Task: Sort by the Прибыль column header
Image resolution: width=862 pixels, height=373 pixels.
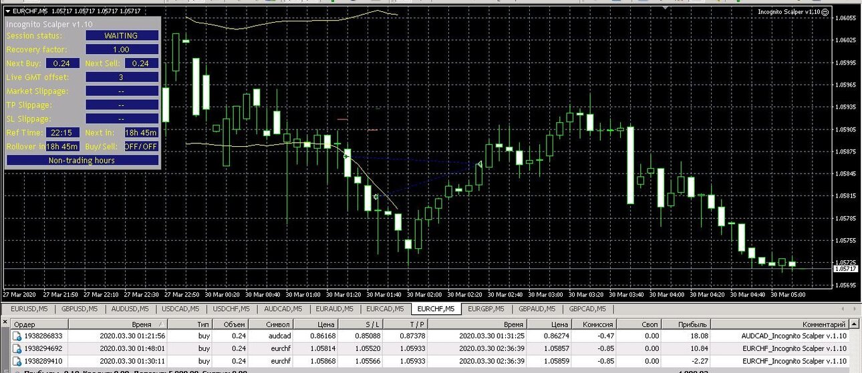Action: pos(686,324)
